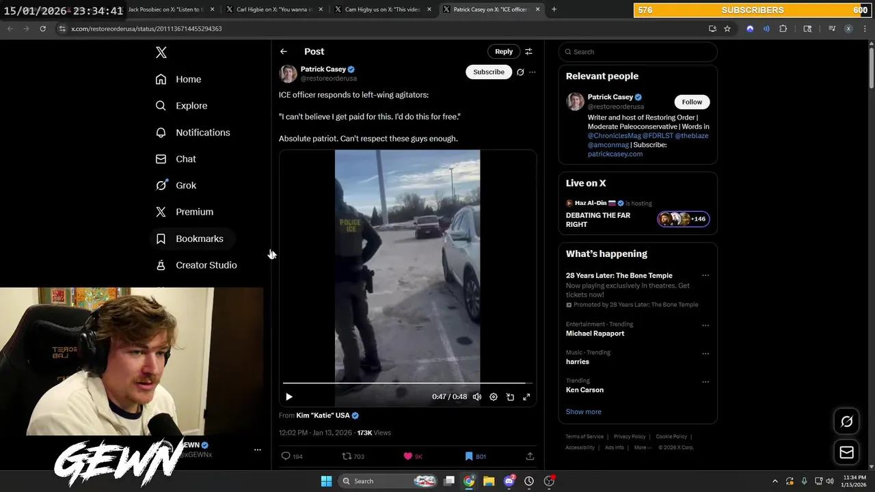This screenshot has height=492, width=875.
Task: Open patrickcasey.com link in bio
Action: [615, 154]
